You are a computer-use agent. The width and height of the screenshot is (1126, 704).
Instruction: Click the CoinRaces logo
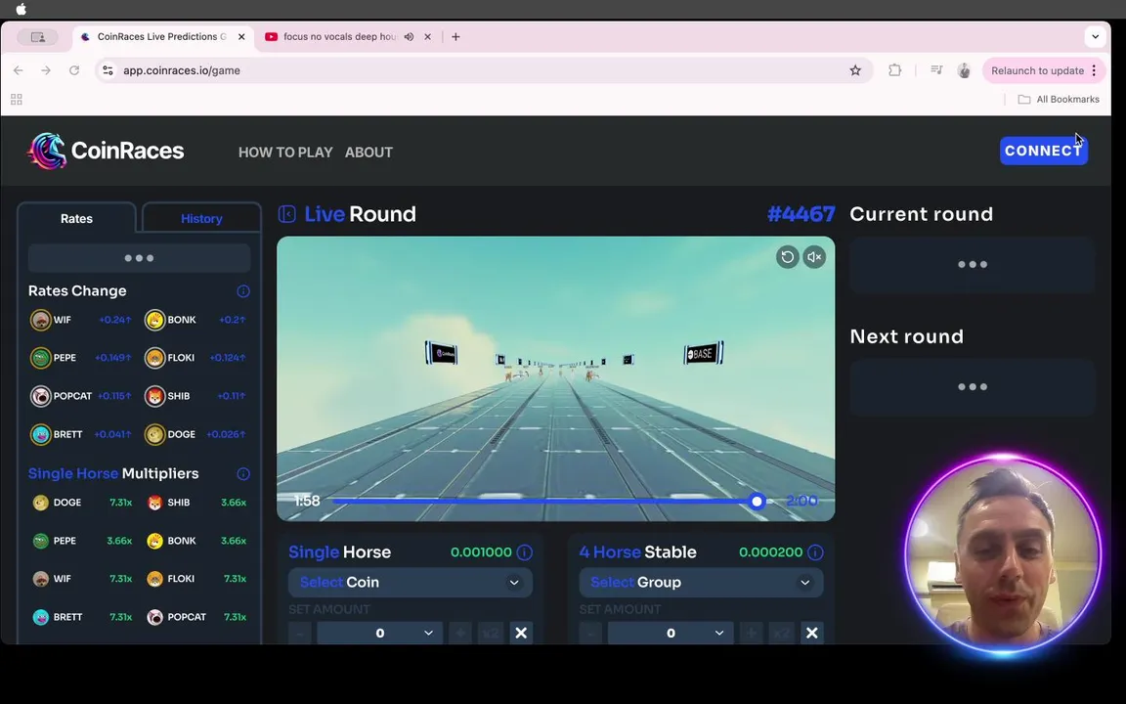coord(106,151)
